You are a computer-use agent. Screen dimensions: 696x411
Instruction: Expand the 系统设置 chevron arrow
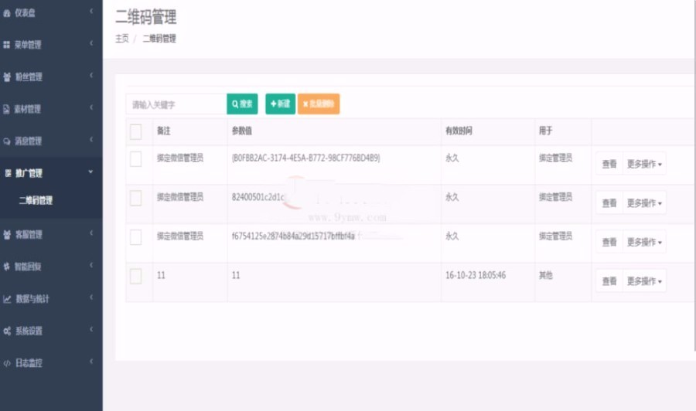click(91, 329)
